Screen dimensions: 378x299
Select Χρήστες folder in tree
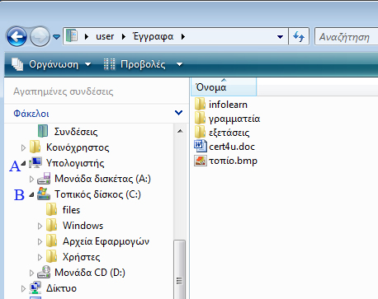81,257
